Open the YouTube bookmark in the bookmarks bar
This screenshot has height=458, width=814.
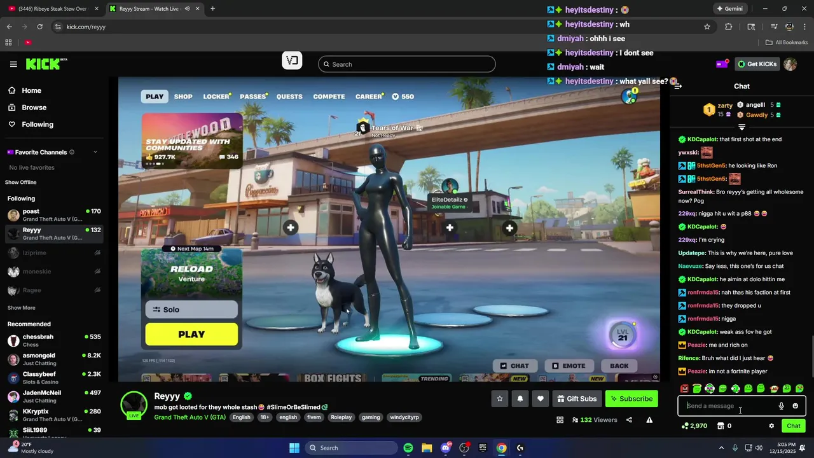pyautogui.click(x=28, y=43)
